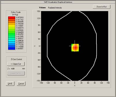Click the 0.605666 scale value
Screen dimensions: 116x97
[20, 30]
